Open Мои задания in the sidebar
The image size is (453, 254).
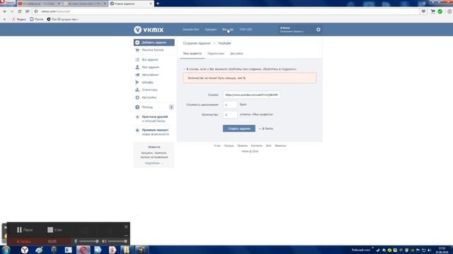tap(151, 67)
